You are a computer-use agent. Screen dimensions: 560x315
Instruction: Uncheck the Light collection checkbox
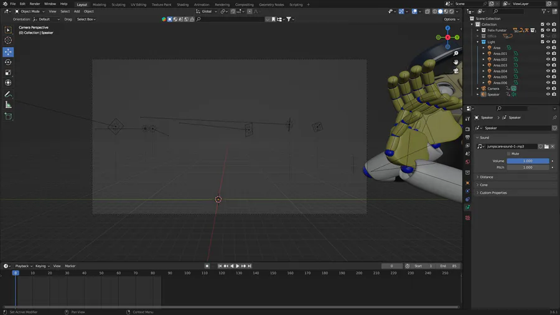543,42
